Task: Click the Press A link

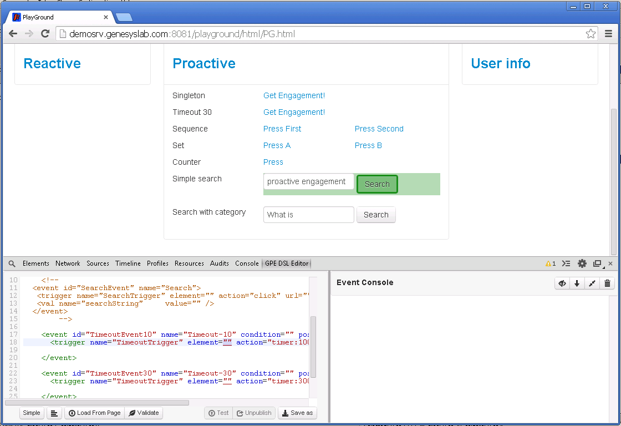Action: pyautogui.click(x=277, y=145)
